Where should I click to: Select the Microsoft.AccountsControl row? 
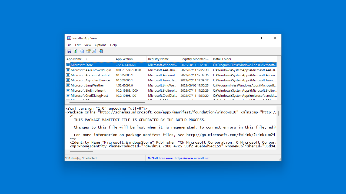pyautogui.click(x=171, y=75)
